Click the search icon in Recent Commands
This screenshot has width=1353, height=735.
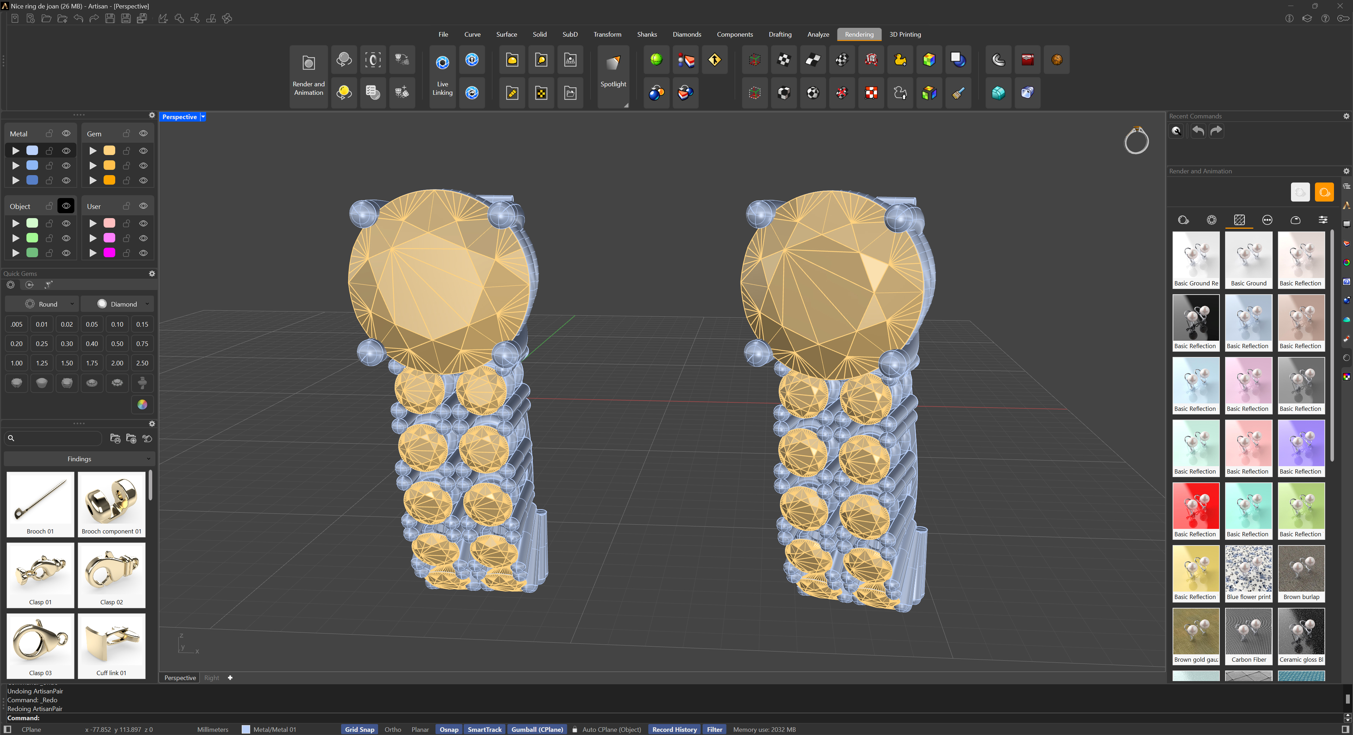click(x=1176, y=131)
